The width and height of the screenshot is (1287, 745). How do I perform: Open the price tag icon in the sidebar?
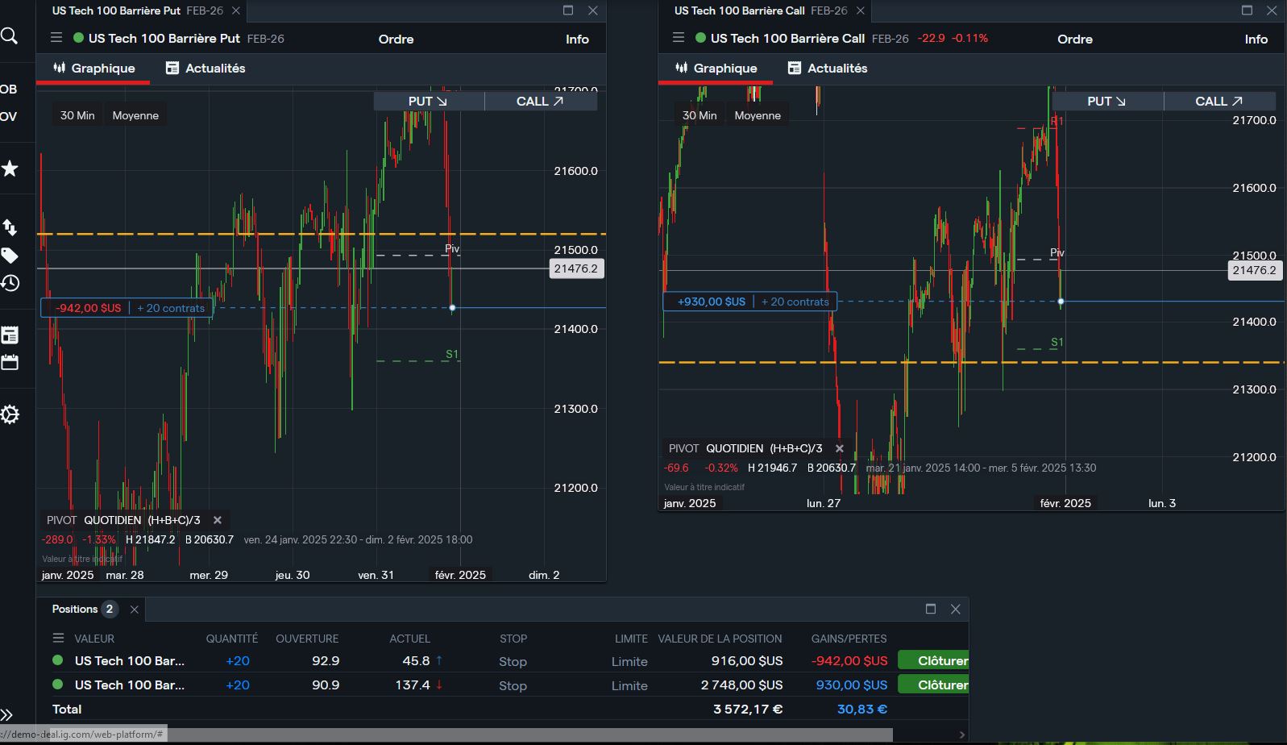[x=10, y=256]
